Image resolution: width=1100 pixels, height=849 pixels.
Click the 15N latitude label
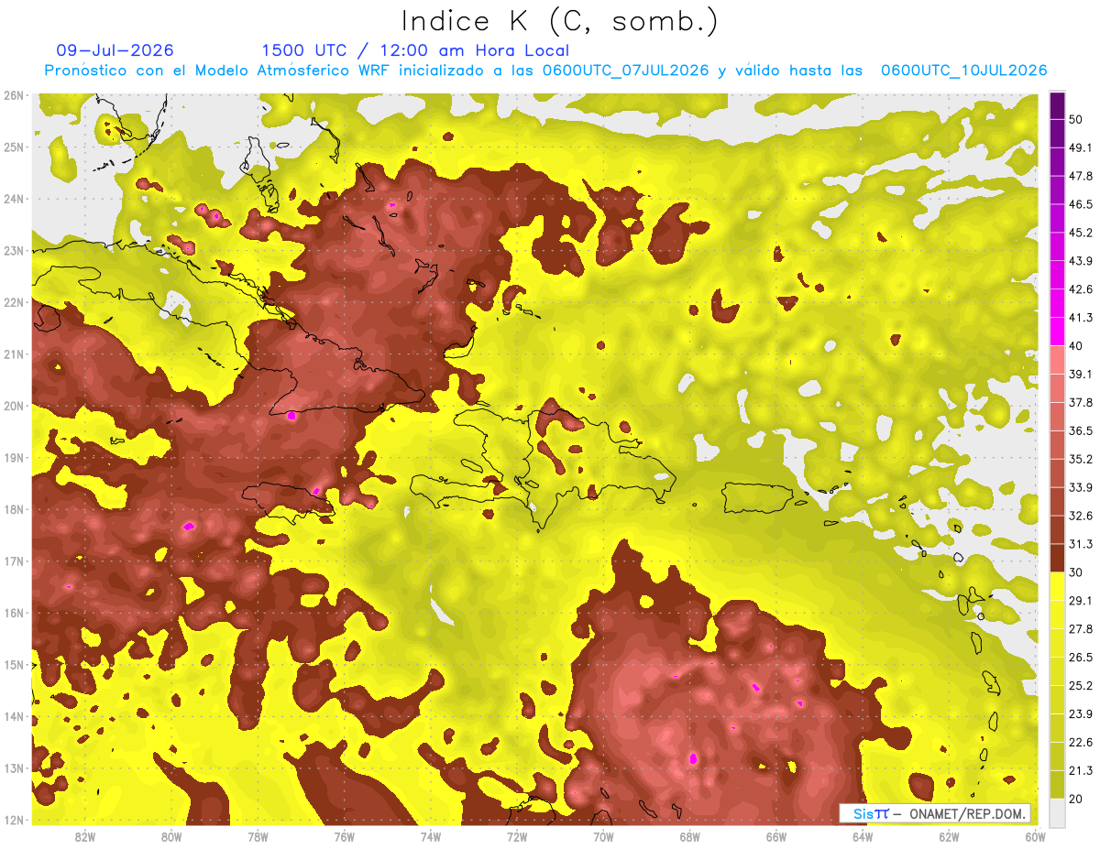[13, 664]
